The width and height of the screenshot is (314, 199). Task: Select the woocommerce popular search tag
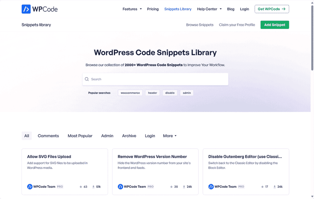click(x=130, y=93)
